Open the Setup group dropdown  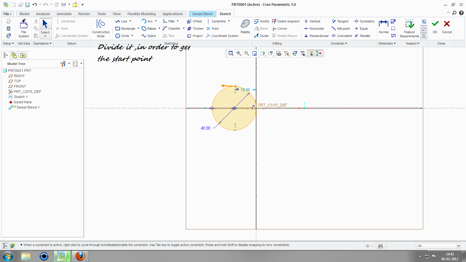(8, 43)
